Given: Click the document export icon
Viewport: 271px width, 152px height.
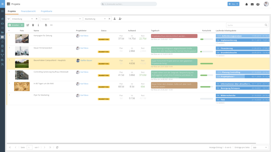Looking at the screenshot, I should (x=46, y=25).
